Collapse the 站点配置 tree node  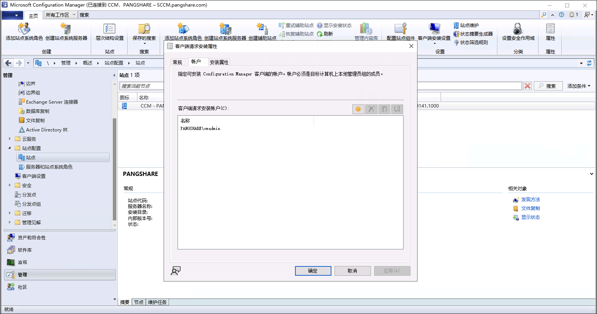tap(10, 148)
